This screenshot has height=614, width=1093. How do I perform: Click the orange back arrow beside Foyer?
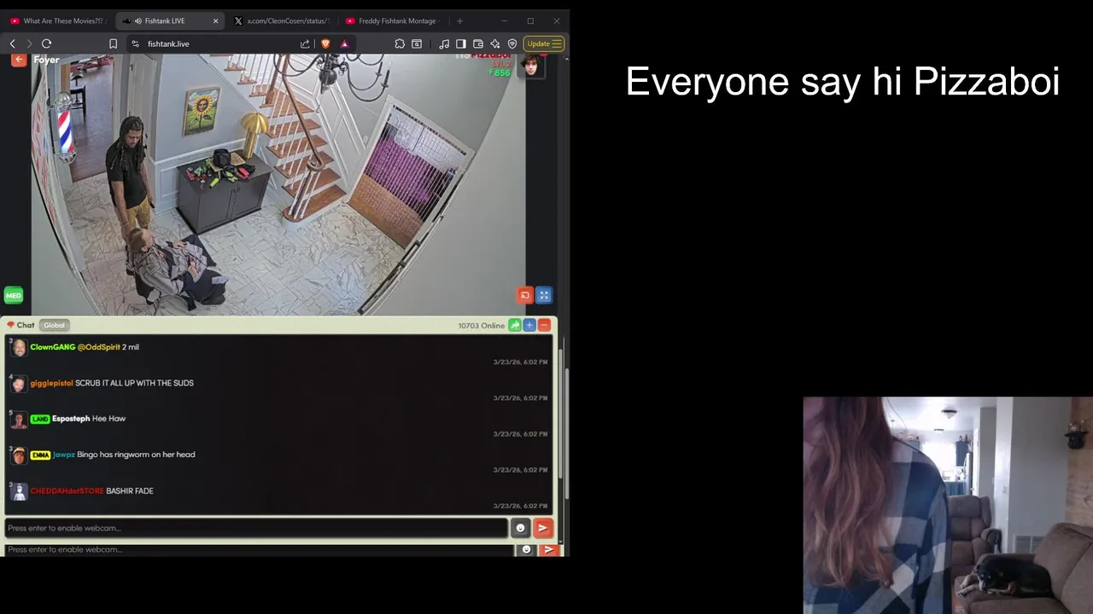[19, 60]
